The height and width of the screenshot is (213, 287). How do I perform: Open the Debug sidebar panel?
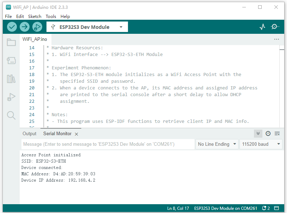(11, 97)
